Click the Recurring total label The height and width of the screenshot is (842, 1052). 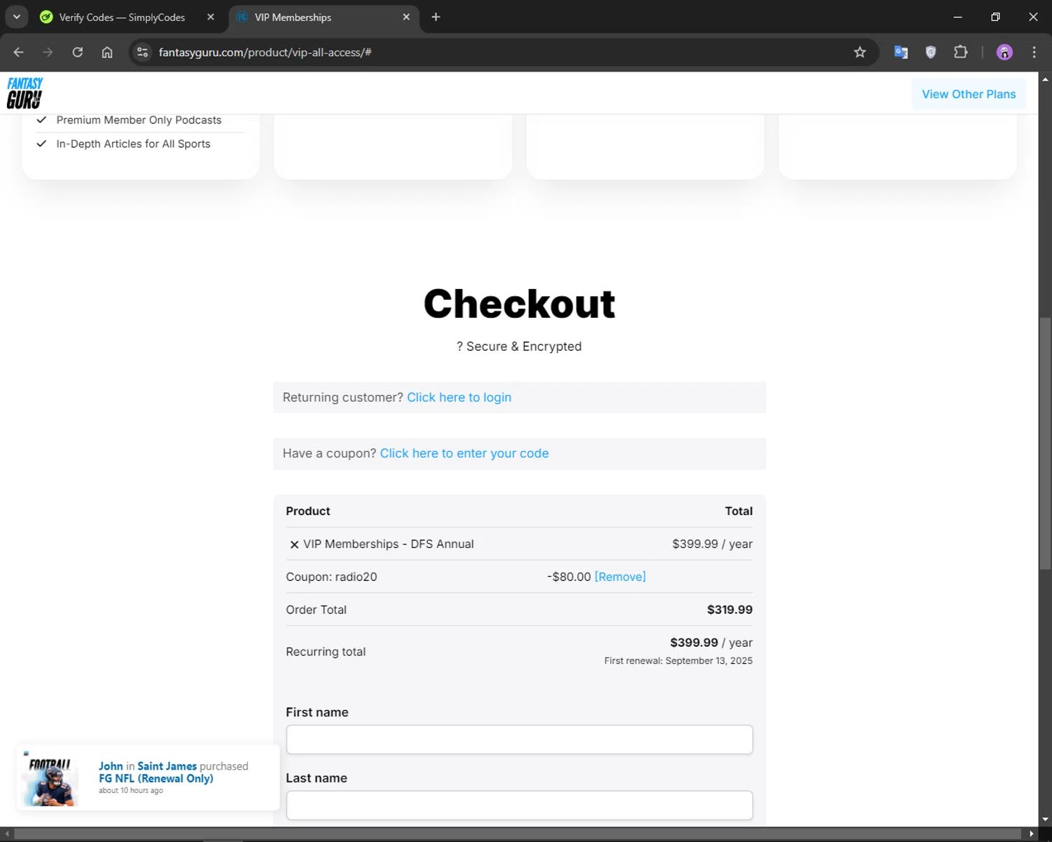(x=325, y=652)
